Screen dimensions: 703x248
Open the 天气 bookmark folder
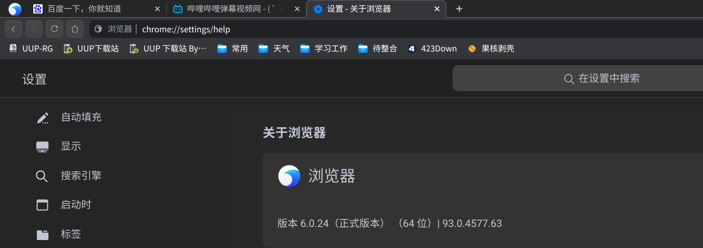274,49
